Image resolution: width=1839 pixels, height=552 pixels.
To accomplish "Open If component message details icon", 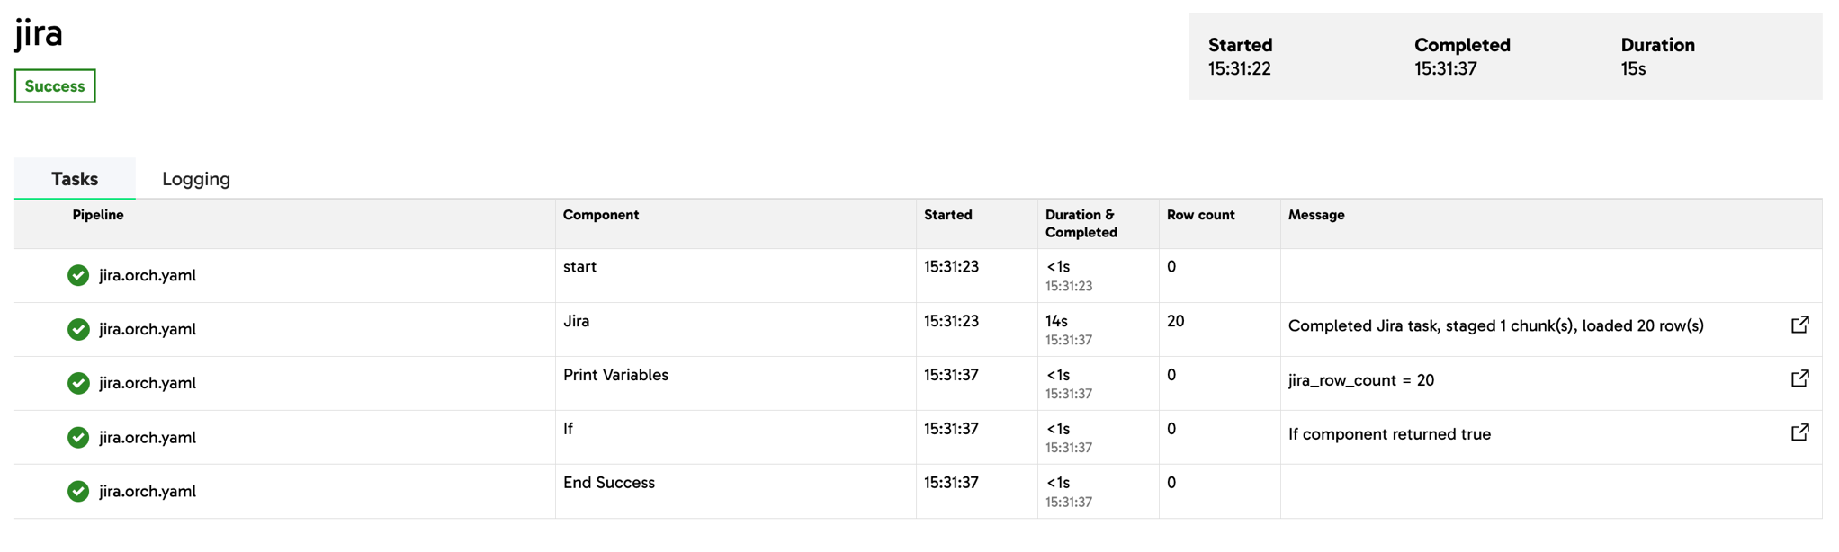I will tap(1799, 432).
